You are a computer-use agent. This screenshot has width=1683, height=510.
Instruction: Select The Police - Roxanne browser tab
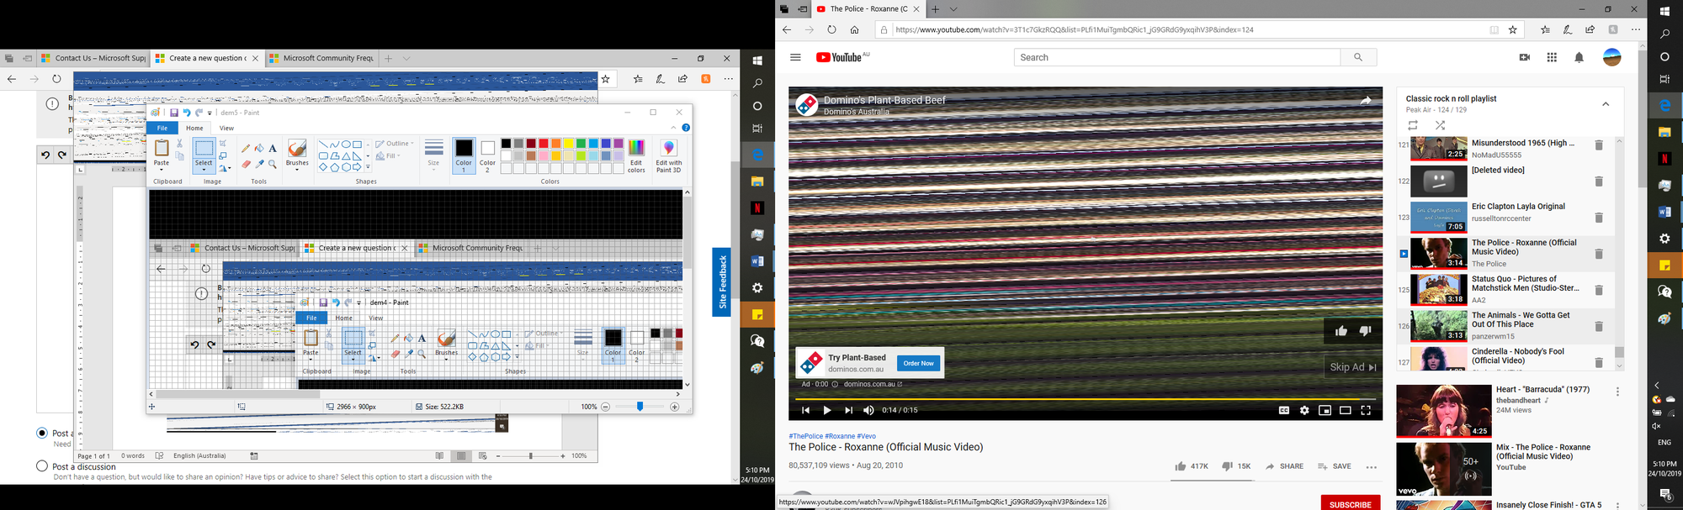point(868,9)
